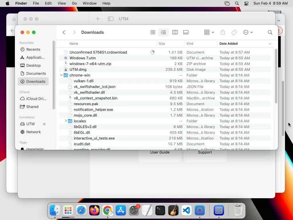This screenshot has width=293, height=220.
Task: Switch Finder to list view
Action: (x=163, y=32)
